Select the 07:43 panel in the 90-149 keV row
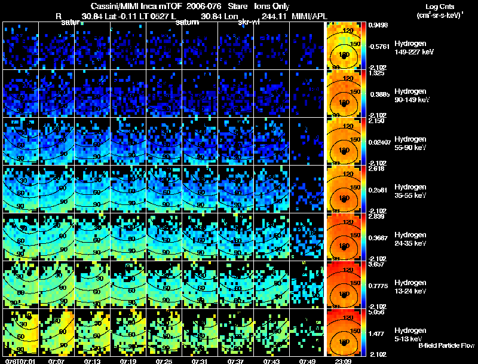The width and height of the screenshot is (478, 364). pyautogui.click(x=271, y=93)
